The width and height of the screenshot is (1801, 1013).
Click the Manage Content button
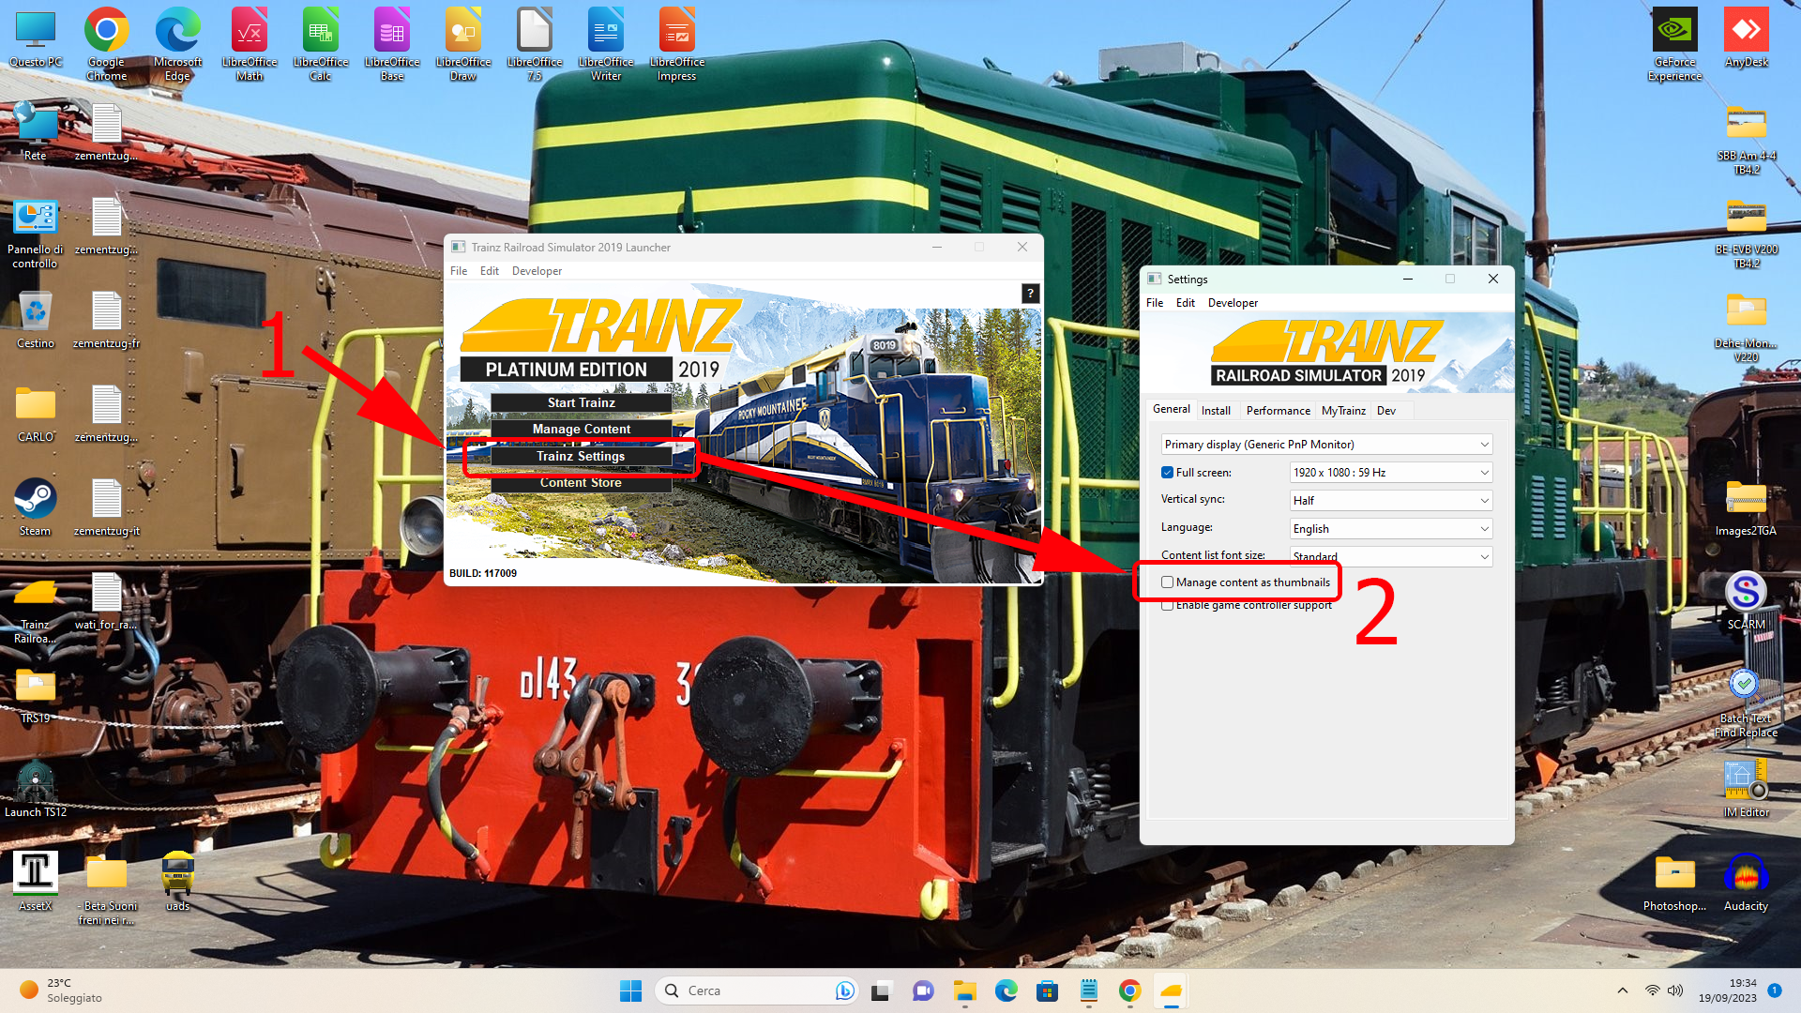[581, 429]
